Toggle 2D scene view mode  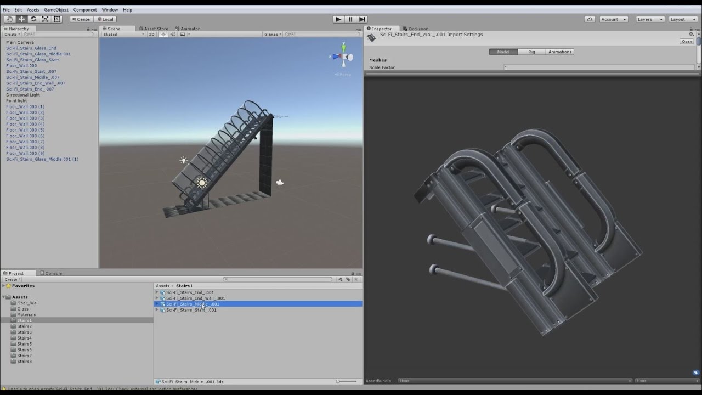(152, 34)
